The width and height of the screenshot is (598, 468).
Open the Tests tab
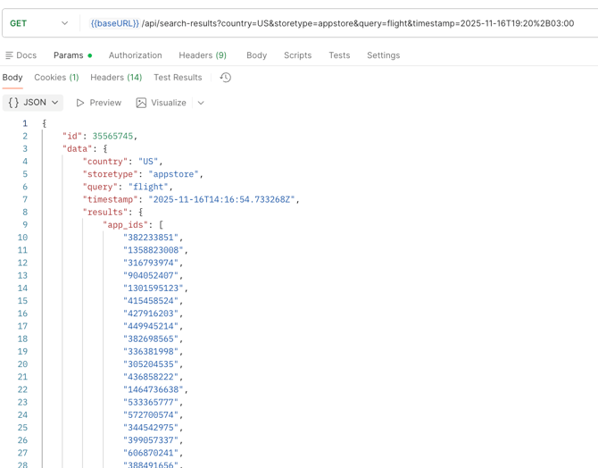coord(339,55)
